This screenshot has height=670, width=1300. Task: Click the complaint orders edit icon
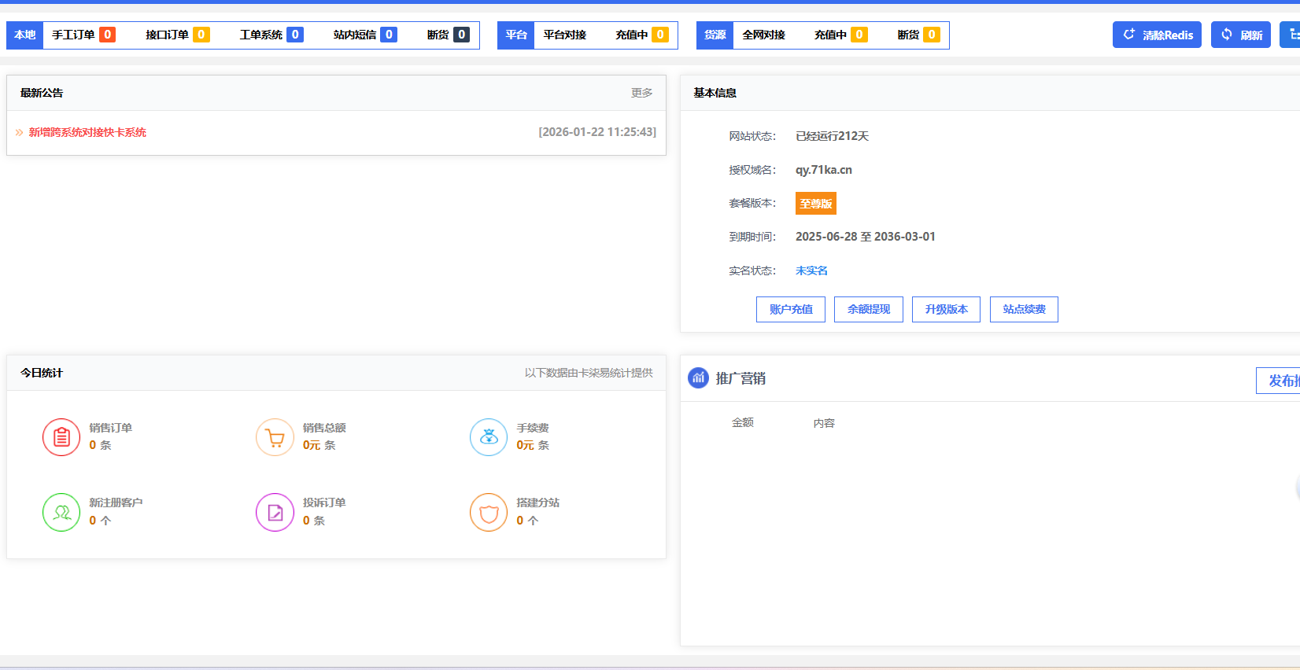pos(275,513)
